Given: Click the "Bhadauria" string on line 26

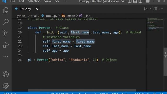Looking at the screenshot, I should (79, 60).
